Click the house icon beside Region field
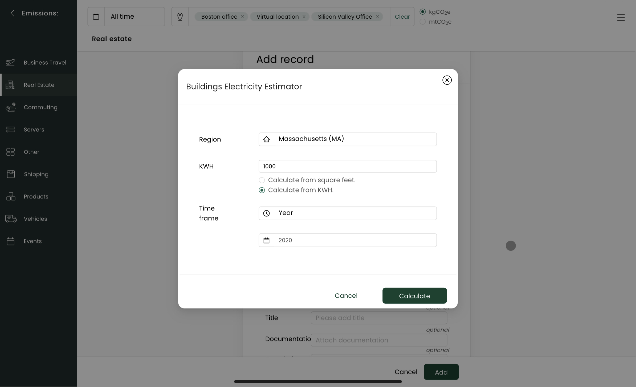Viewport: 636px width, 387px height. (266, 139)
